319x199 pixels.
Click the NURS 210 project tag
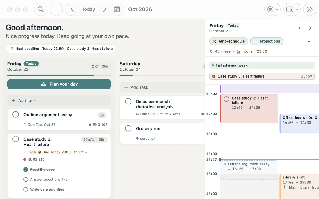pyautogui.click(x=34, y=159)
